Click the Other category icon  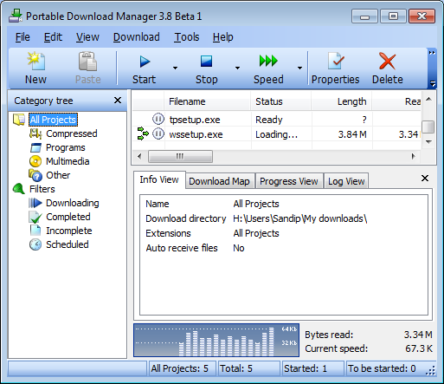(x=35, y=175)
